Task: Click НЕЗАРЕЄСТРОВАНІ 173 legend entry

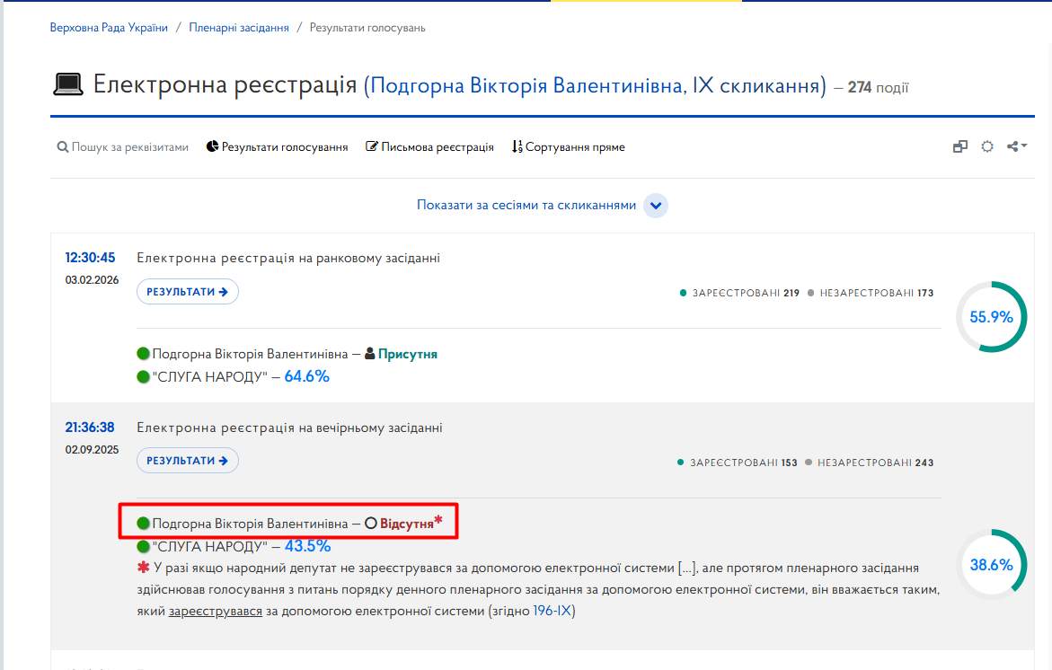Action: pyautogui.click(x=871, y=293)
